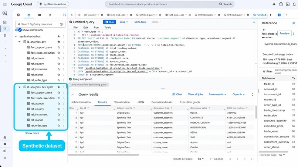Open the Gemini sparkle assistant icon
This screenshot has width=298, height=167.
[x=274, y=4]
